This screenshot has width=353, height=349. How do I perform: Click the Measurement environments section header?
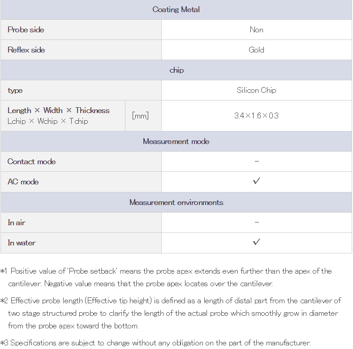point(176,202)
